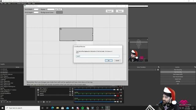Viewport: 196px width, 110px height.
Task: Open Settings from Controls dock
Action: click(178, 81)
